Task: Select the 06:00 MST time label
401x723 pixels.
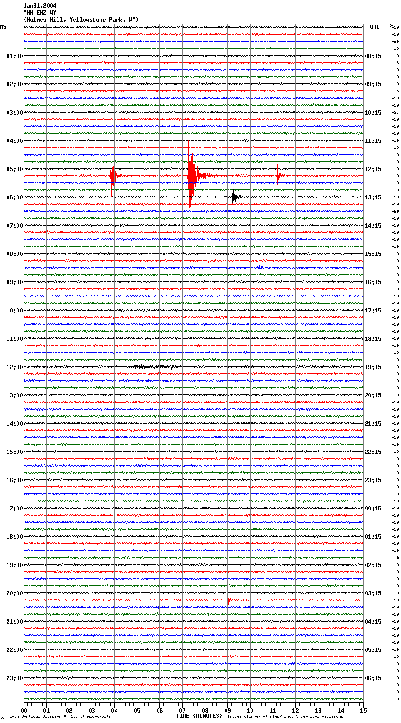Action: [15, 197]
